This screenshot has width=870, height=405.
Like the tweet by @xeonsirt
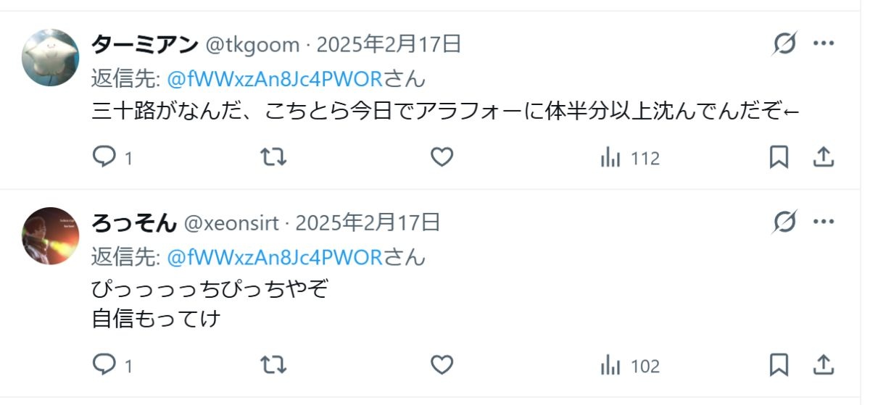click(x=442, y=365)
